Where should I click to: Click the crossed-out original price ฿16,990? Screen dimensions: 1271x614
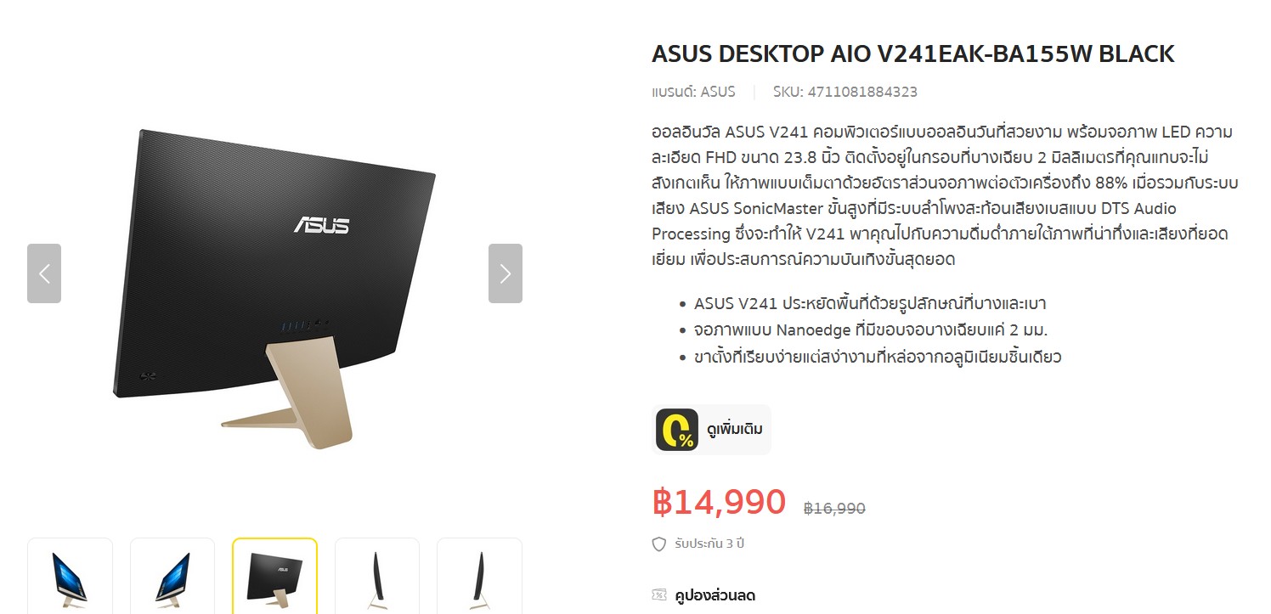click(834, 509)
